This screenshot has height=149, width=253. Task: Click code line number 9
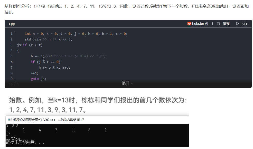(12, 79)
